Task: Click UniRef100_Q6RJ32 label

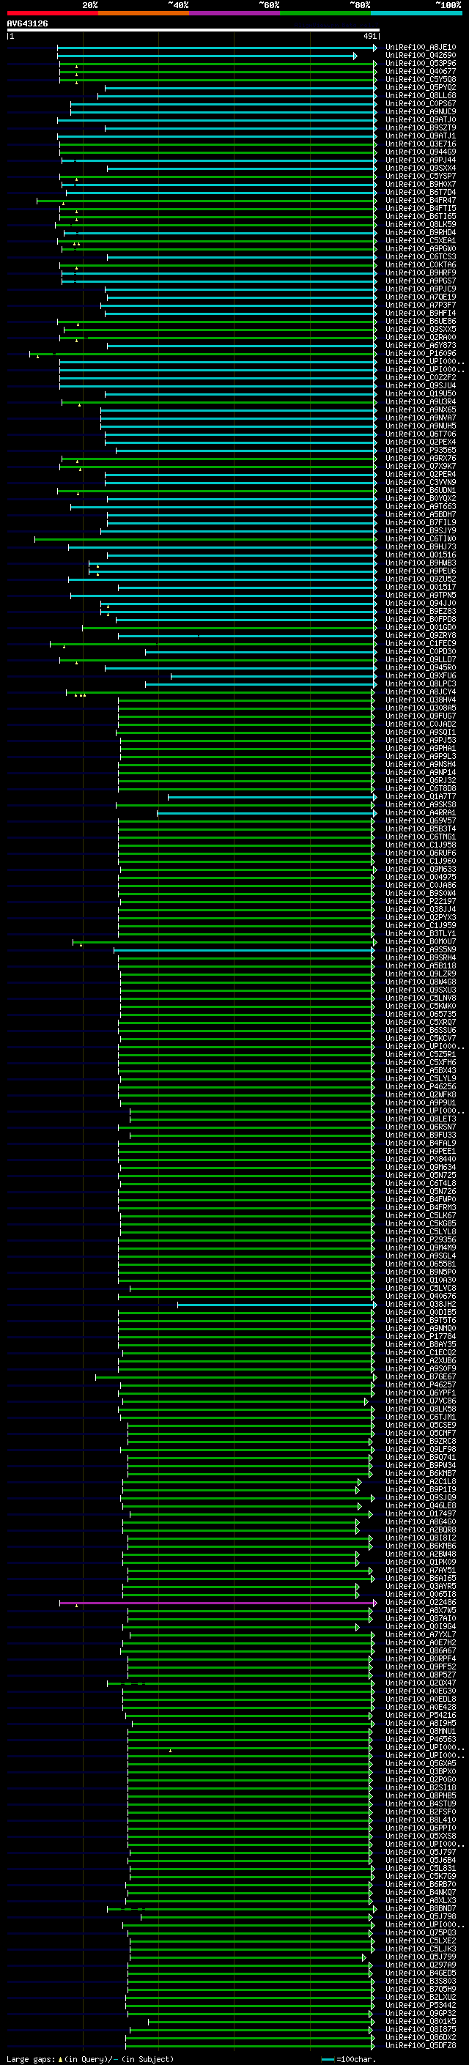Action: tap(421, 781)
